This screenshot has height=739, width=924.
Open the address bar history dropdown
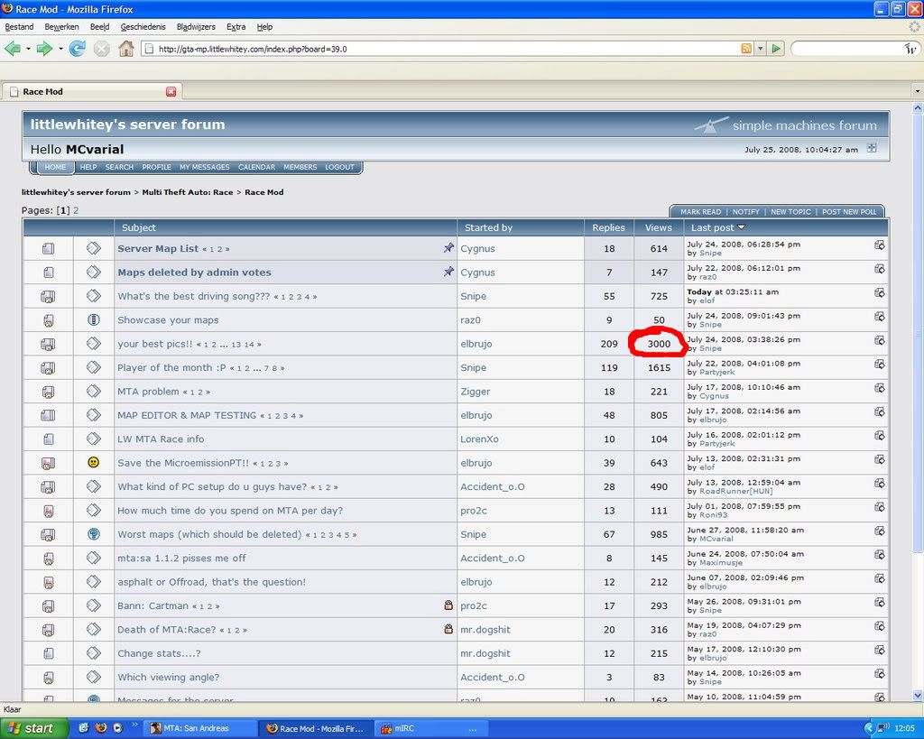point(760,49)
